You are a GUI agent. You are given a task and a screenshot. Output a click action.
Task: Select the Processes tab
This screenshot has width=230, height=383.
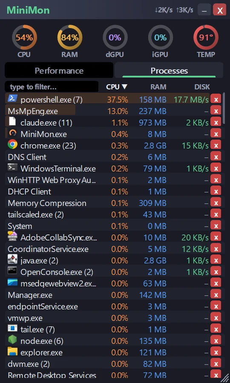pyautogui.click(x=169, y=70)
